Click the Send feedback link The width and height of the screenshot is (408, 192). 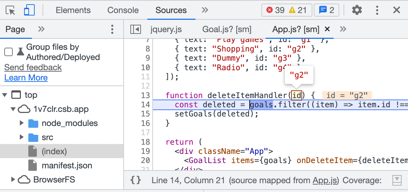[x=33, y=67]
